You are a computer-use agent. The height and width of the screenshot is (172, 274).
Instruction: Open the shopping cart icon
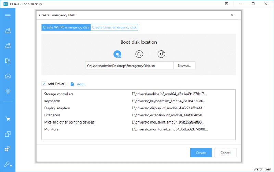(8, 119)
